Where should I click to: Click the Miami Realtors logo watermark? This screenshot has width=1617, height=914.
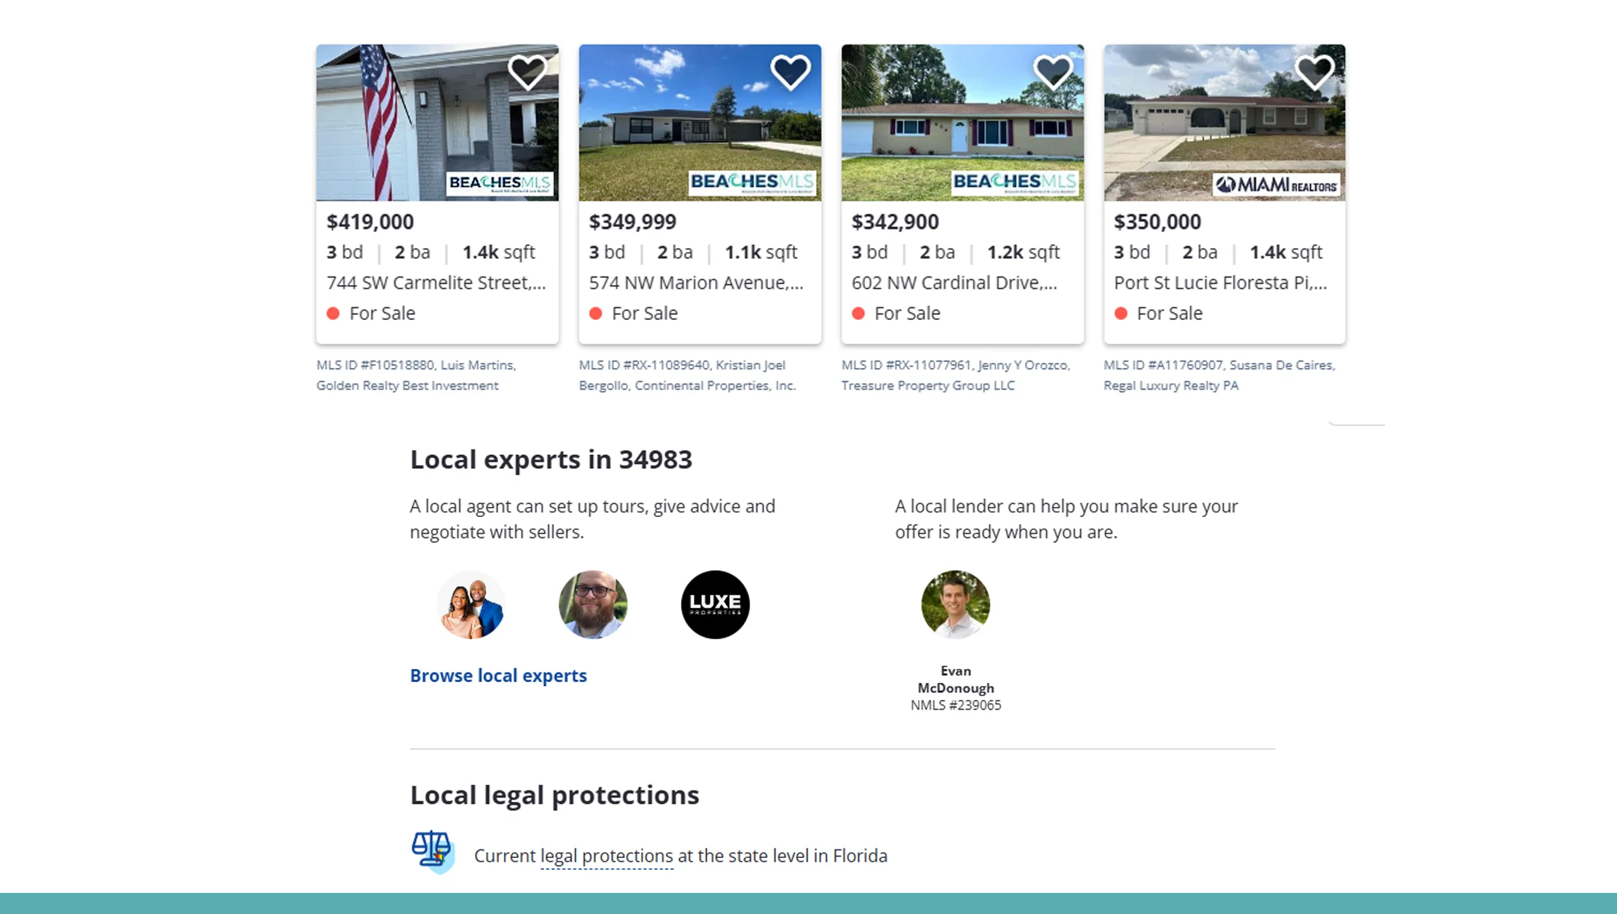tap(1275, 185)
